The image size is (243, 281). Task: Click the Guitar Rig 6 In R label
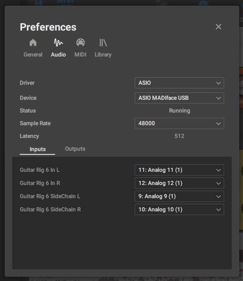40,183
